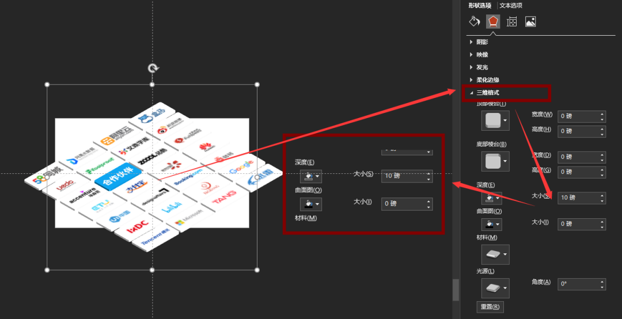Screen dimensions: 622x319
Task: Open the Fill & Line paint bucket tab
Action: click(475, 21)
